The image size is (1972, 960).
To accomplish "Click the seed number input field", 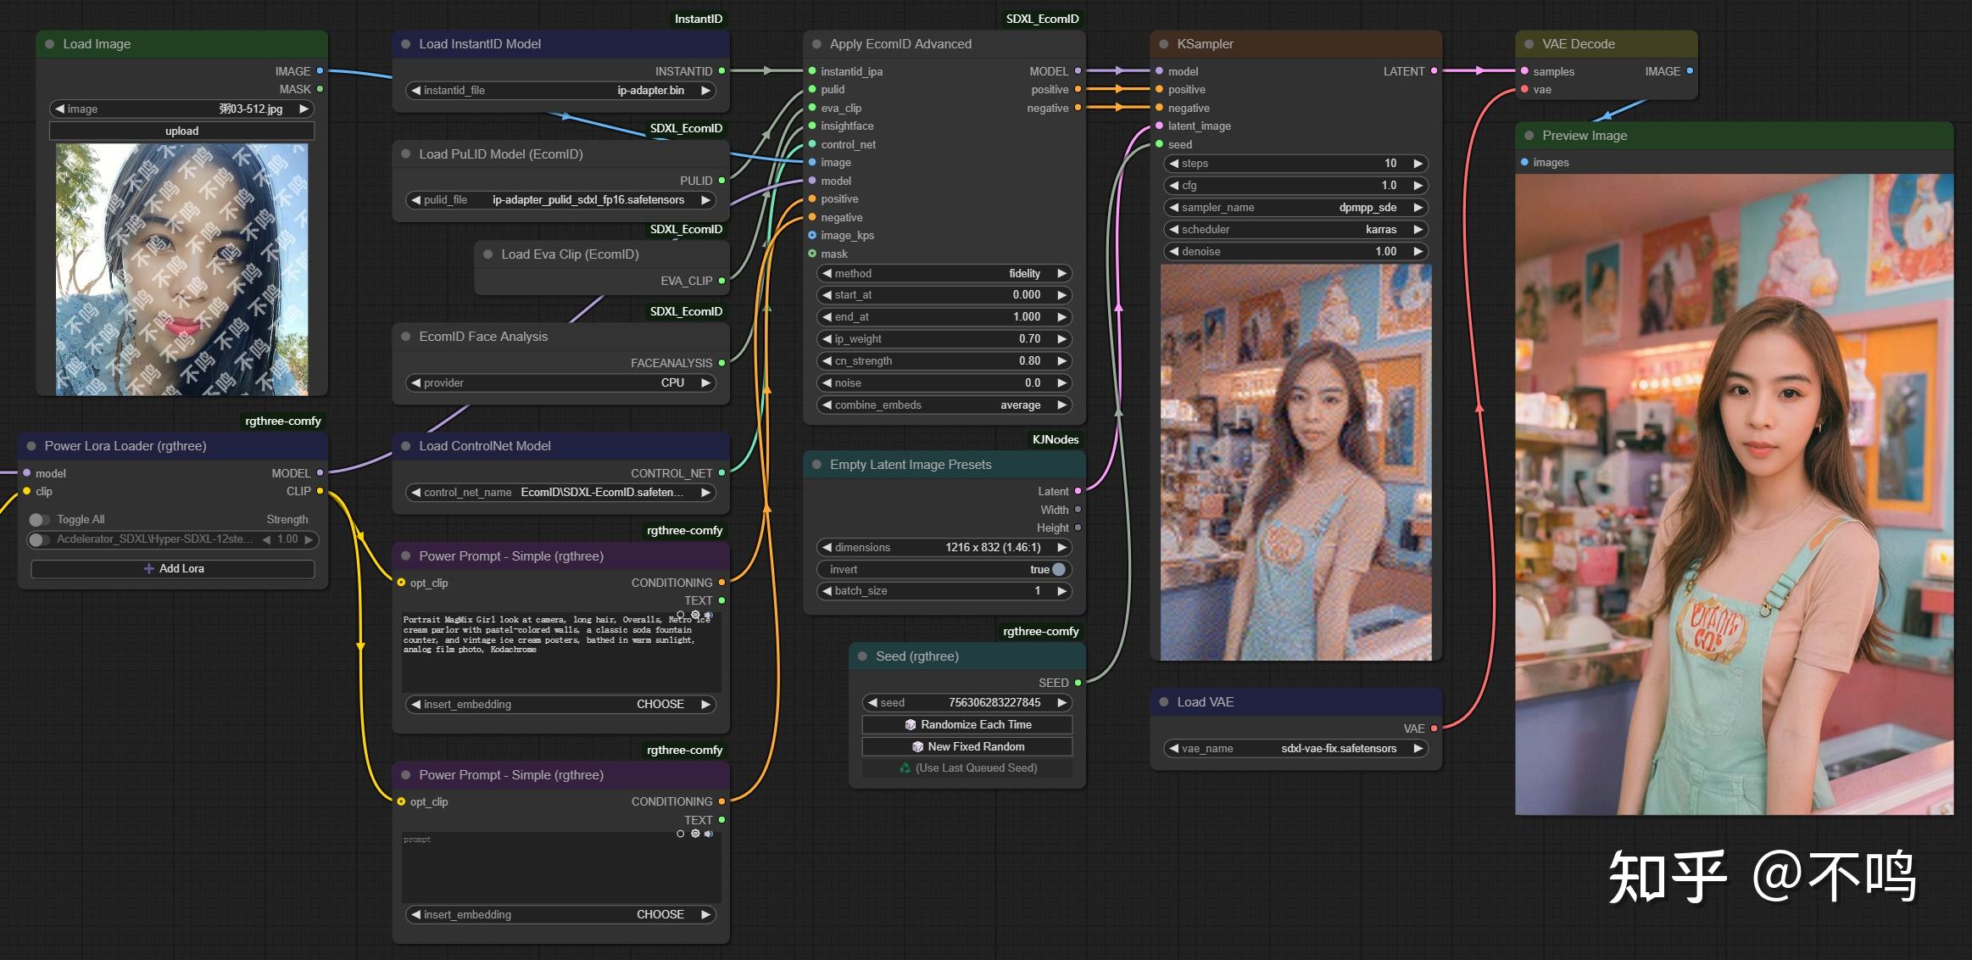I will (967, 702).
